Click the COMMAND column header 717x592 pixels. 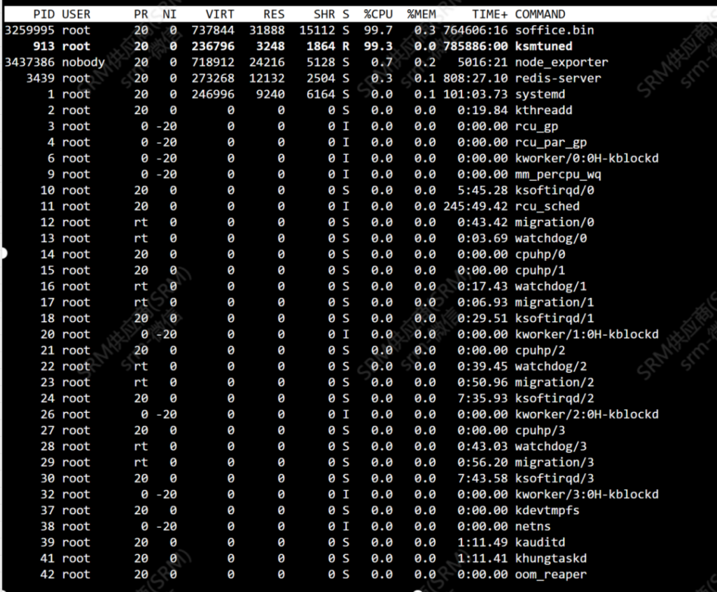pyautogui.click(x=540, y=14)
